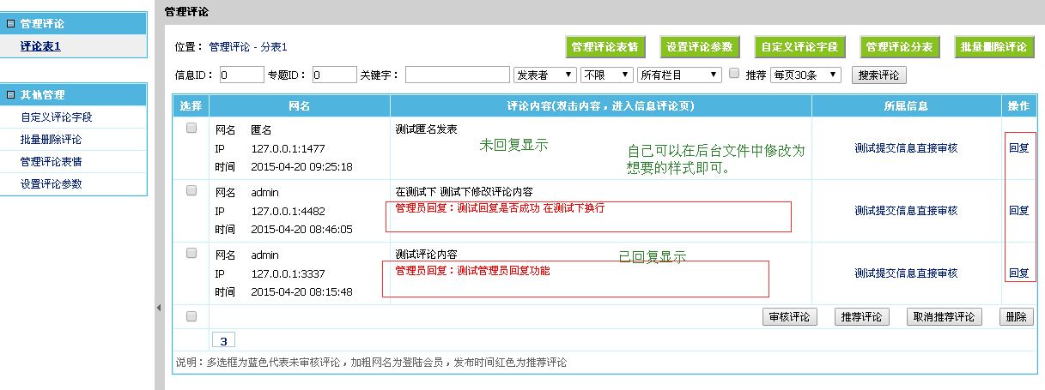
Task: Click the green 管理评论分表 button
Action: pyautogui.click(x=900, y=47)
